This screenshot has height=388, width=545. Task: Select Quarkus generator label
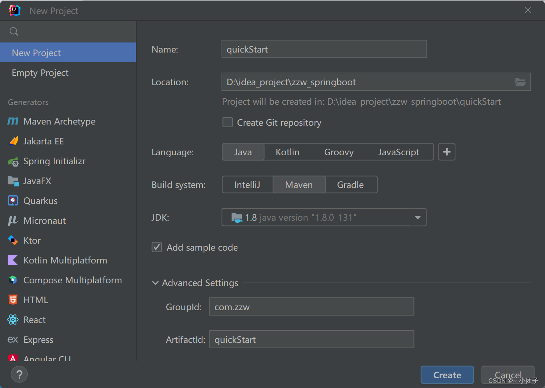tap(40, 201)
